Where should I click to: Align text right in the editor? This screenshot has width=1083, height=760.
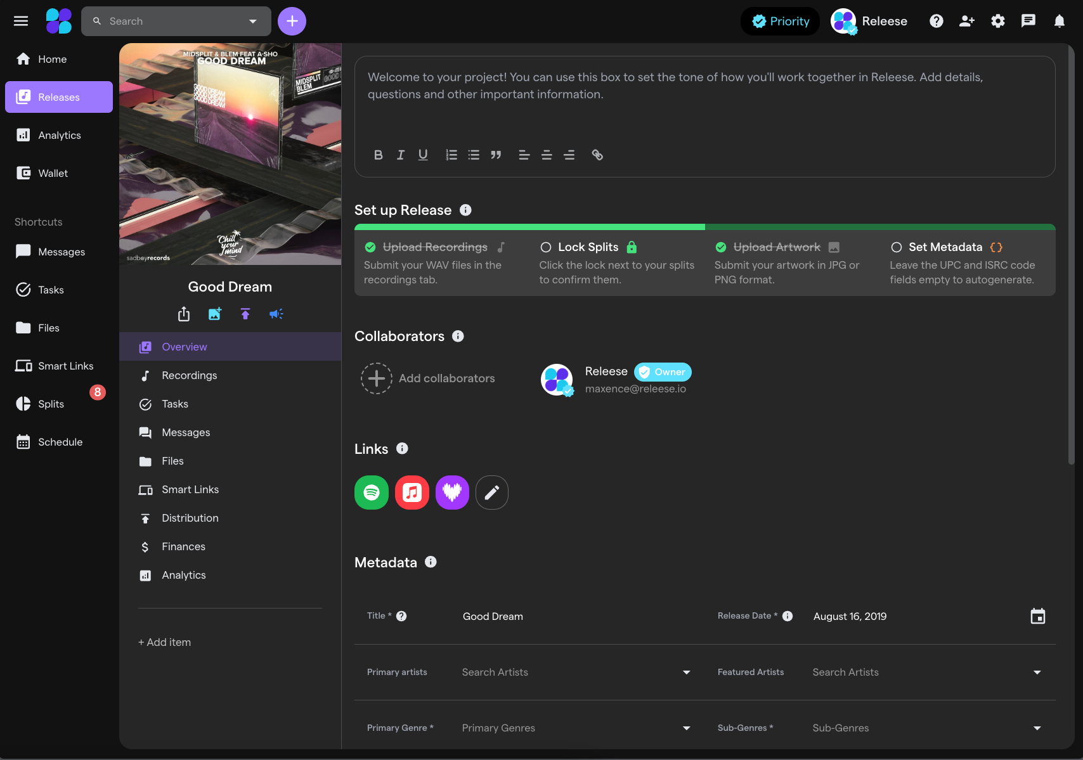569,155
